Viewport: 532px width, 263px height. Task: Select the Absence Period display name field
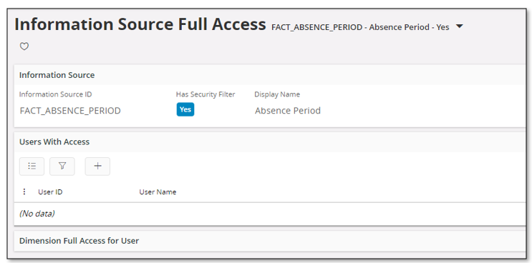point(288,111)
